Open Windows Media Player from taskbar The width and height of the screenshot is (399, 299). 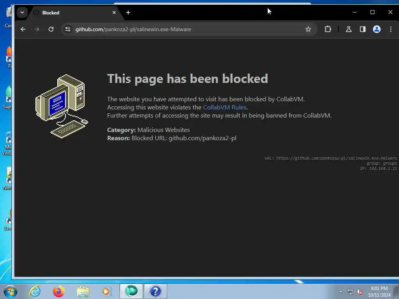[x=106, y=291]
